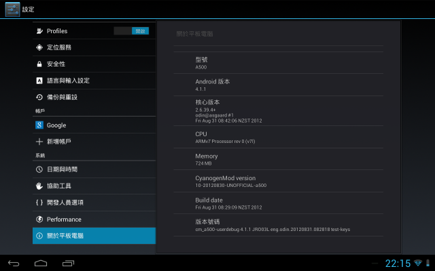Tap the developer options braces icon
The width and height of the screenshot is (435, 271).
(39, 203)
